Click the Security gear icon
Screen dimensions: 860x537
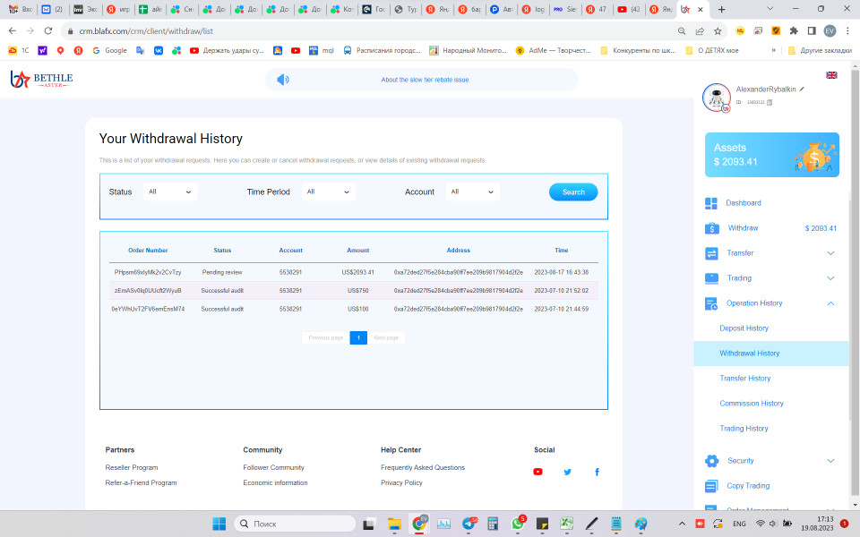click(x=711, y=461)
